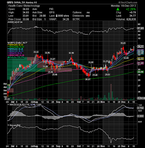This screenshot has height=148, width=145.
Task: Click the 29.48 price annotation
Action: (x=55, y=74)
